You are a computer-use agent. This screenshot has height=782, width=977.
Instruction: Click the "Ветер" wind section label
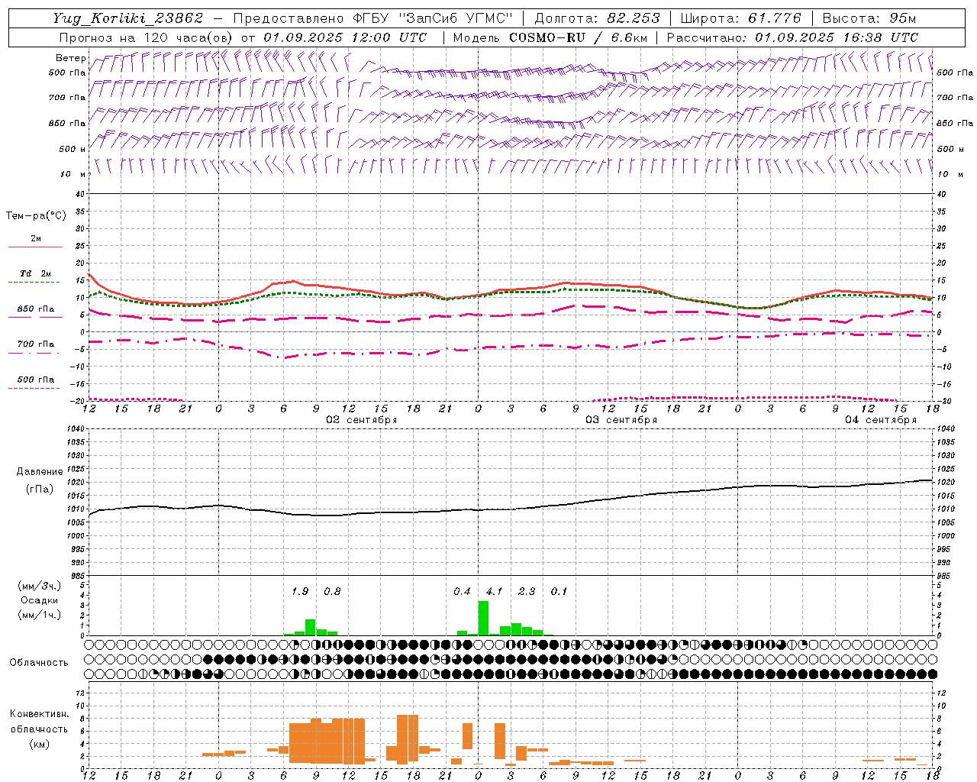pyautogui.click(x=71, y=58)
